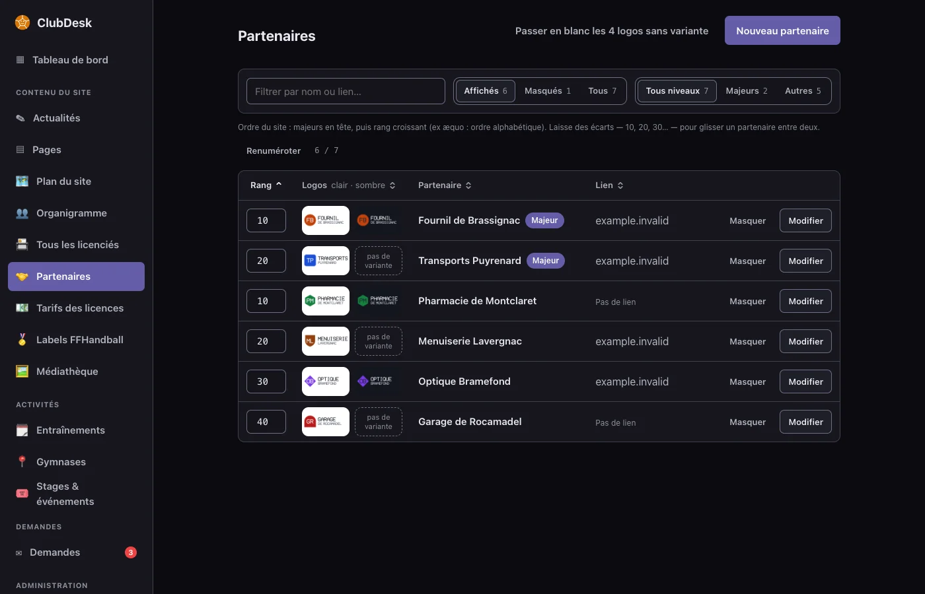Sort table by Logos column
The image size is (925, 594).
pyautogui.click(x=349, y=185)
